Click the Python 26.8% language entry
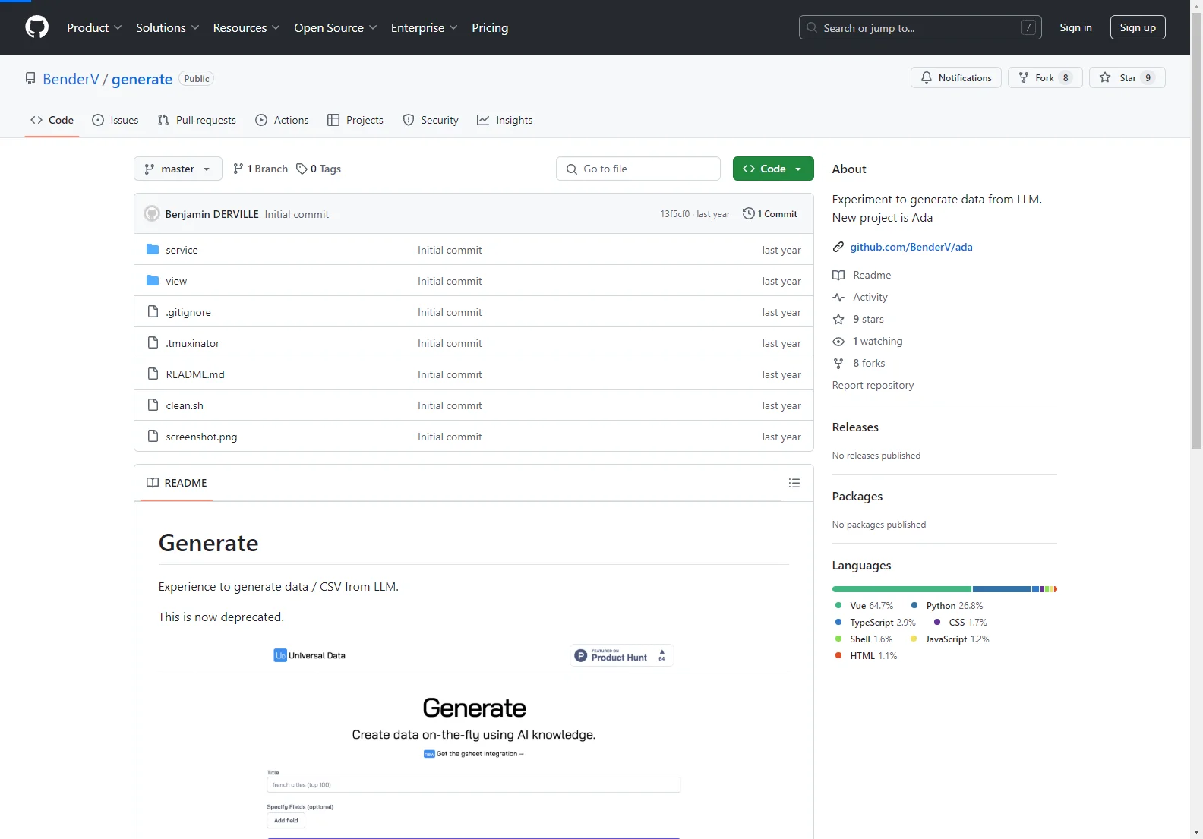This screenshot has width=1203, height=839. [x=947, y=606]
